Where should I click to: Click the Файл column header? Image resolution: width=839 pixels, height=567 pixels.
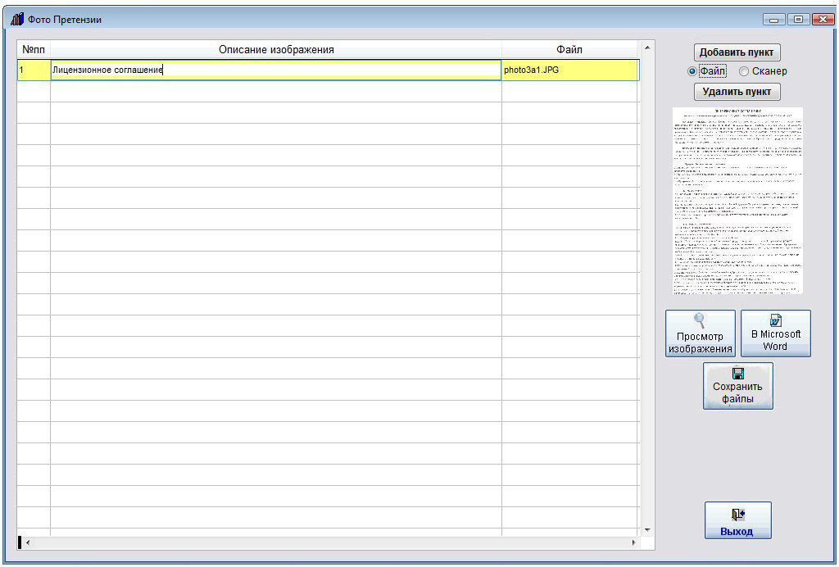(570, 50)
